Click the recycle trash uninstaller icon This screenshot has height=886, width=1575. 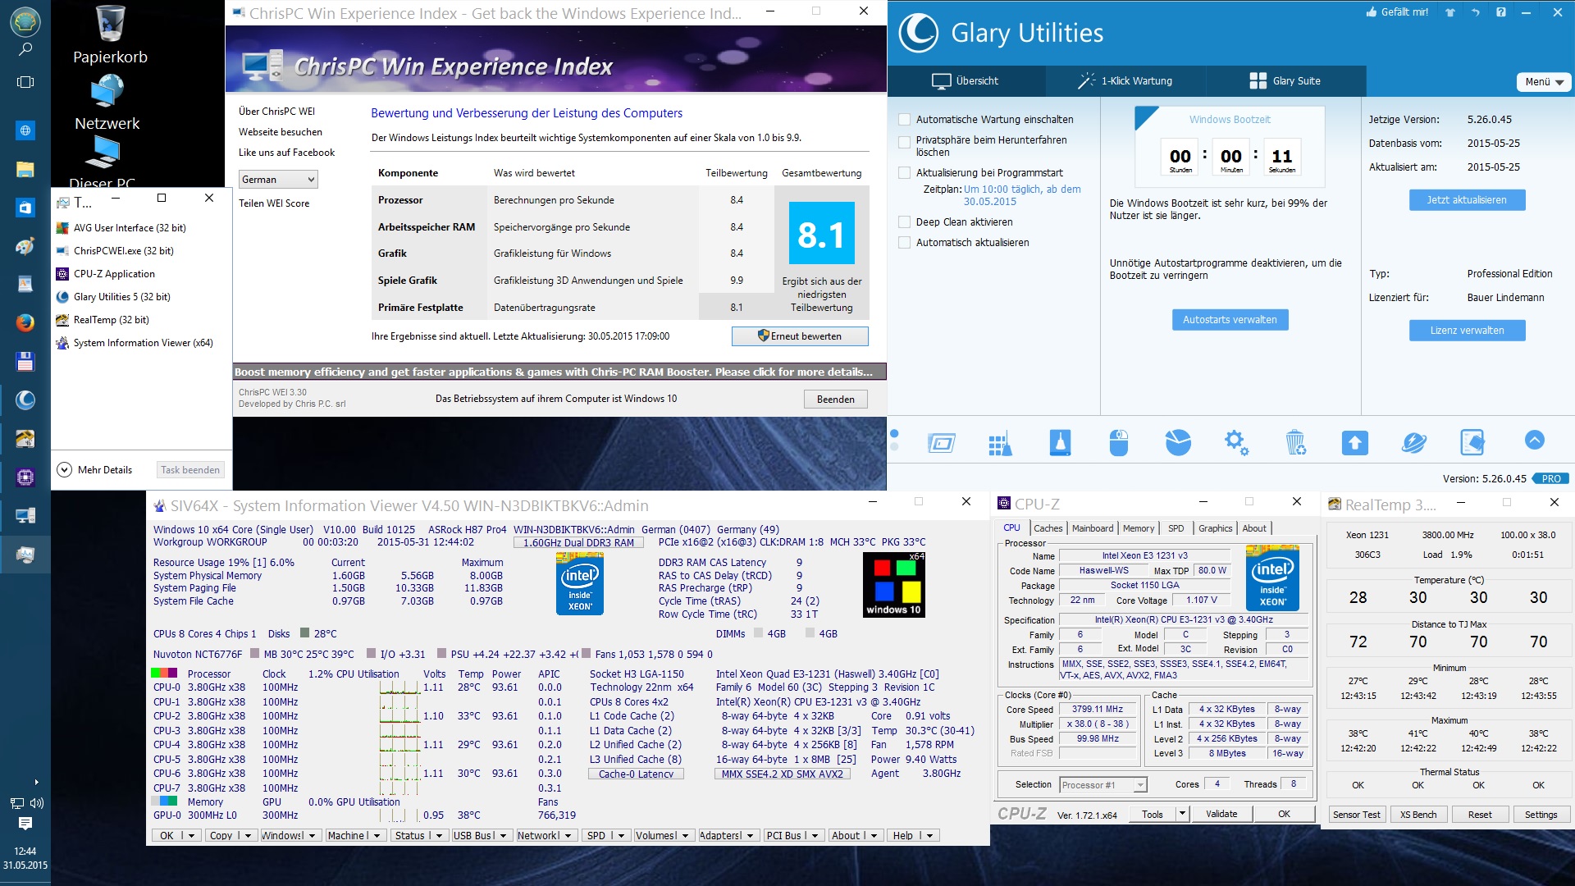pyautogui.click(x=1295, y=443)
